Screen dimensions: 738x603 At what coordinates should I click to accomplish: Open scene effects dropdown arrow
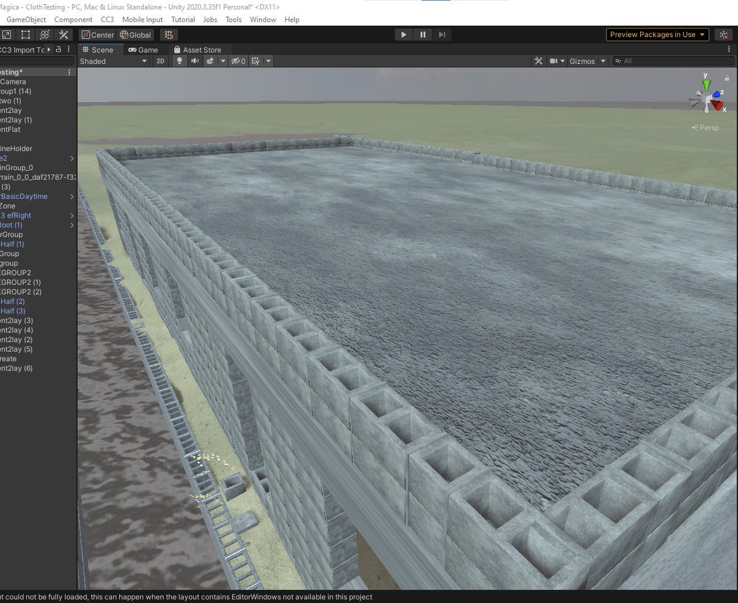(223, 61)
